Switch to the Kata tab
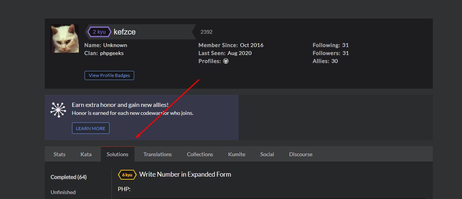The width and height of the screenshot is (462, 199). click(x=86, y=154)
